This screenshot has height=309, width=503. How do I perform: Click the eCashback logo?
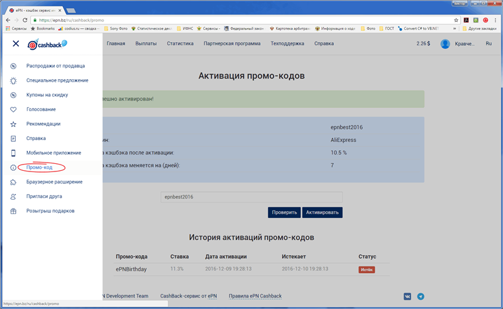(x=47, y=44)
